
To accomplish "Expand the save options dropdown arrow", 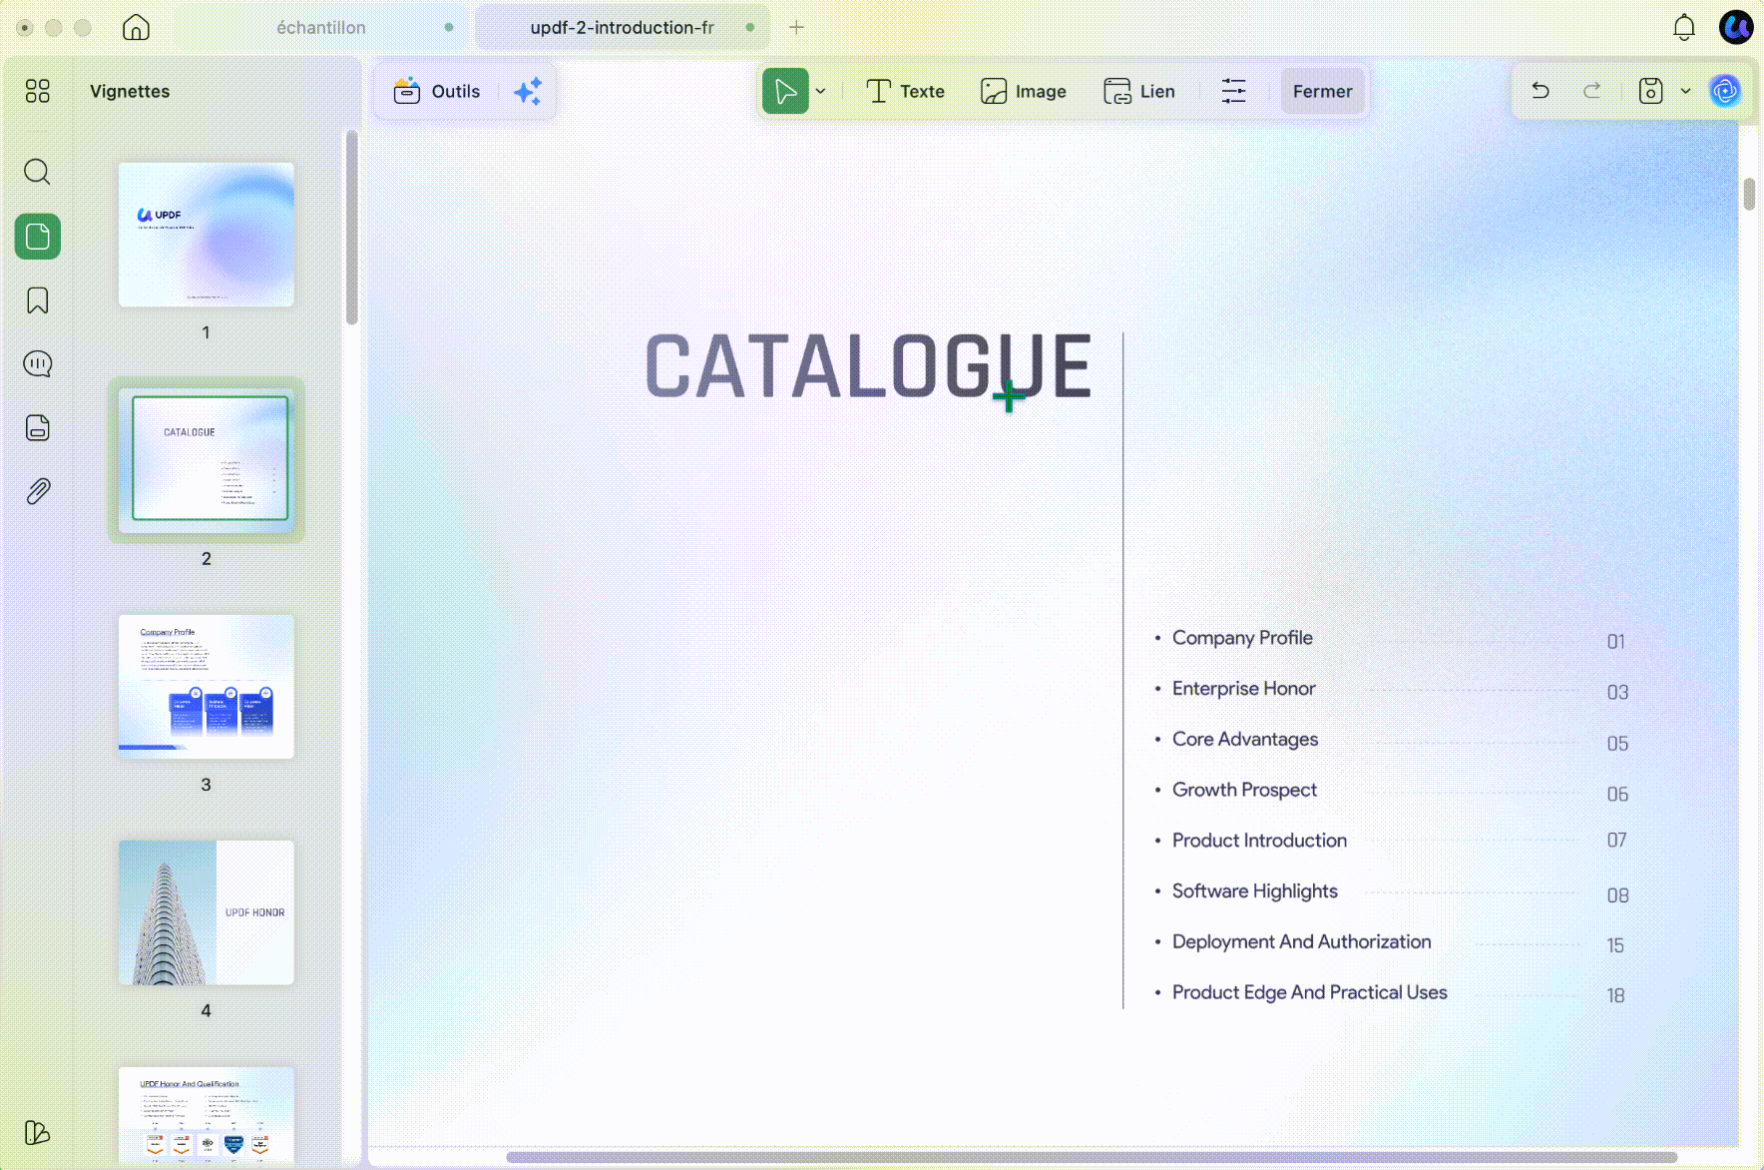I will pyautogui.click(x=1686, y=91).
